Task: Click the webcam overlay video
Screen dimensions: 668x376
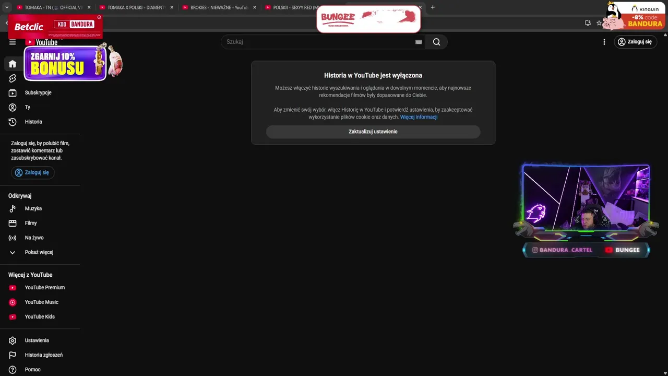Action: [587, 197]
